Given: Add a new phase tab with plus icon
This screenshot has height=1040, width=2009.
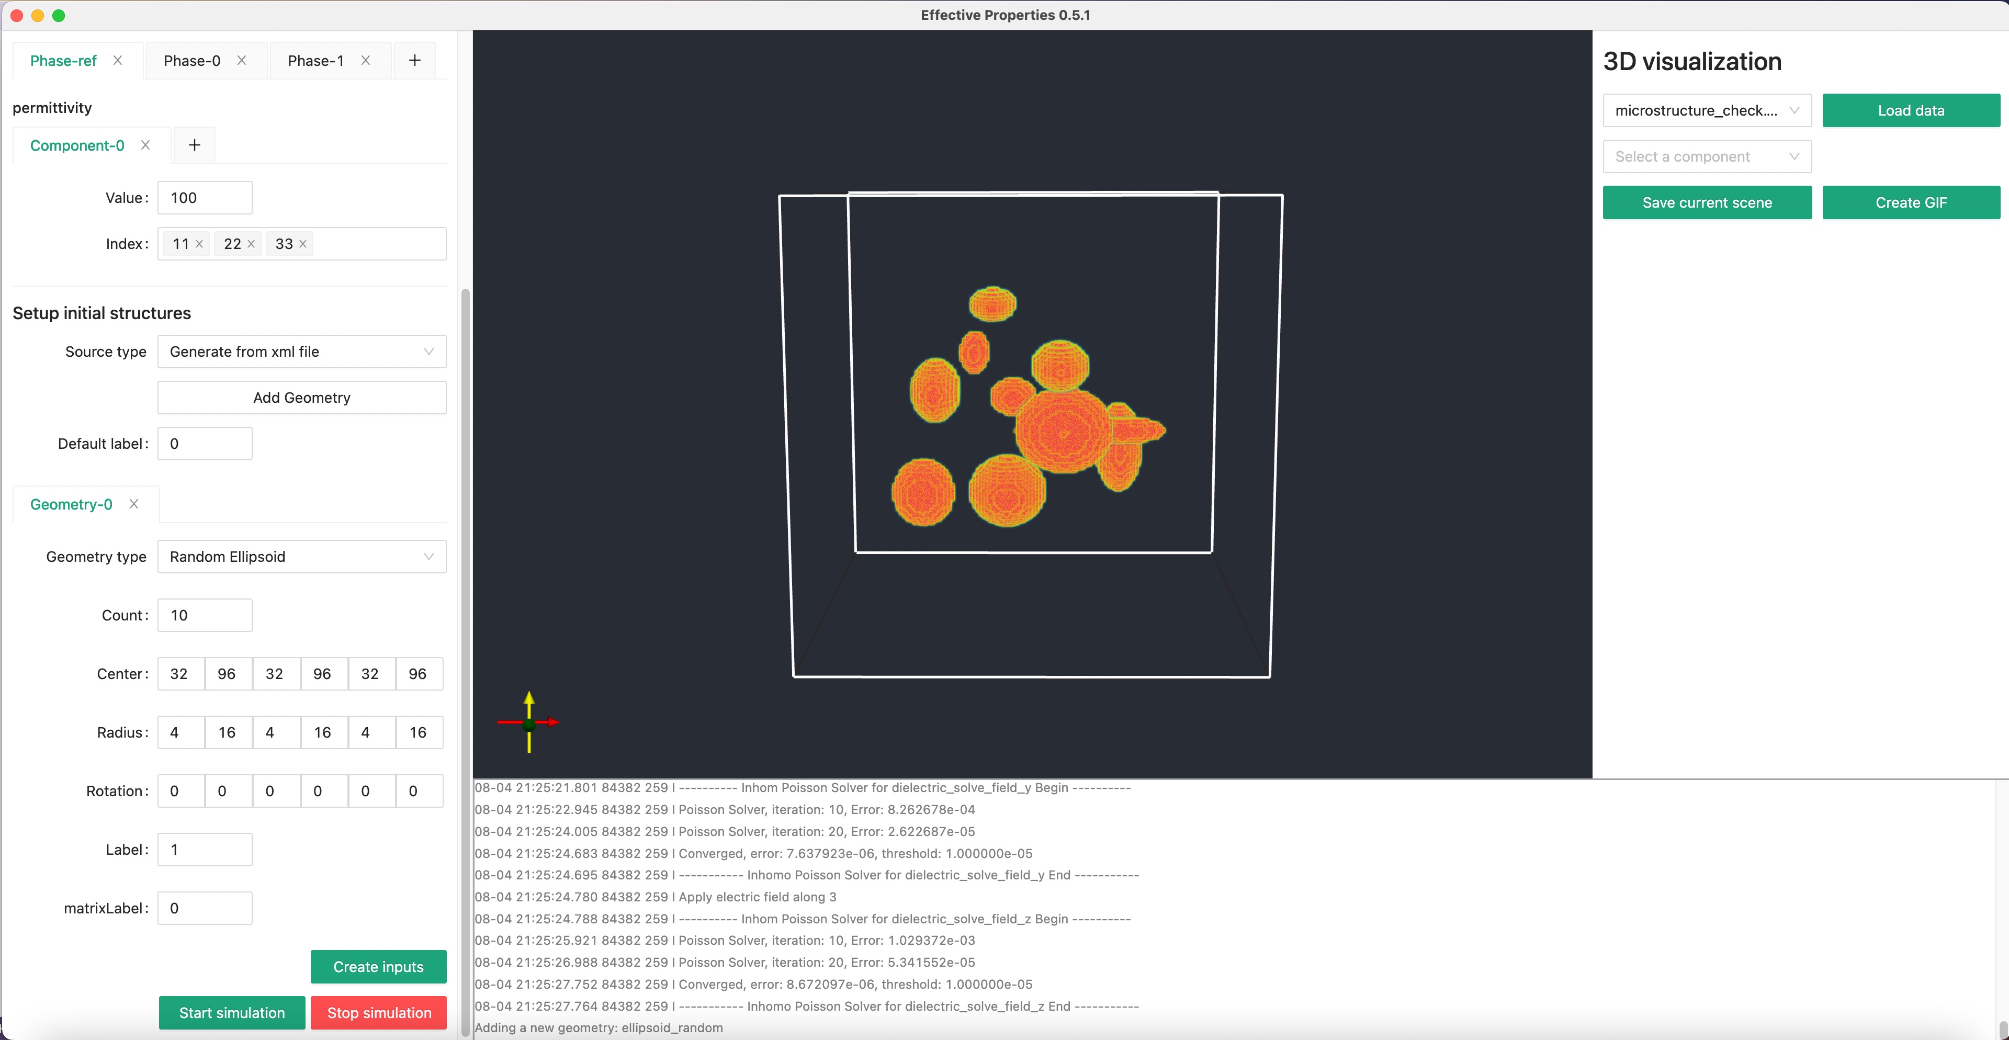Looking at the screenshot, I should [x=415, y=60].
